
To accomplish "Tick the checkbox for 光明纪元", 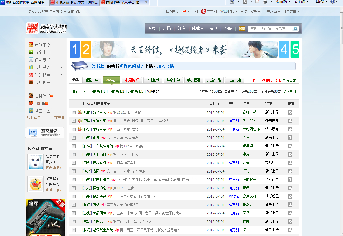I will tap(74, 221).
